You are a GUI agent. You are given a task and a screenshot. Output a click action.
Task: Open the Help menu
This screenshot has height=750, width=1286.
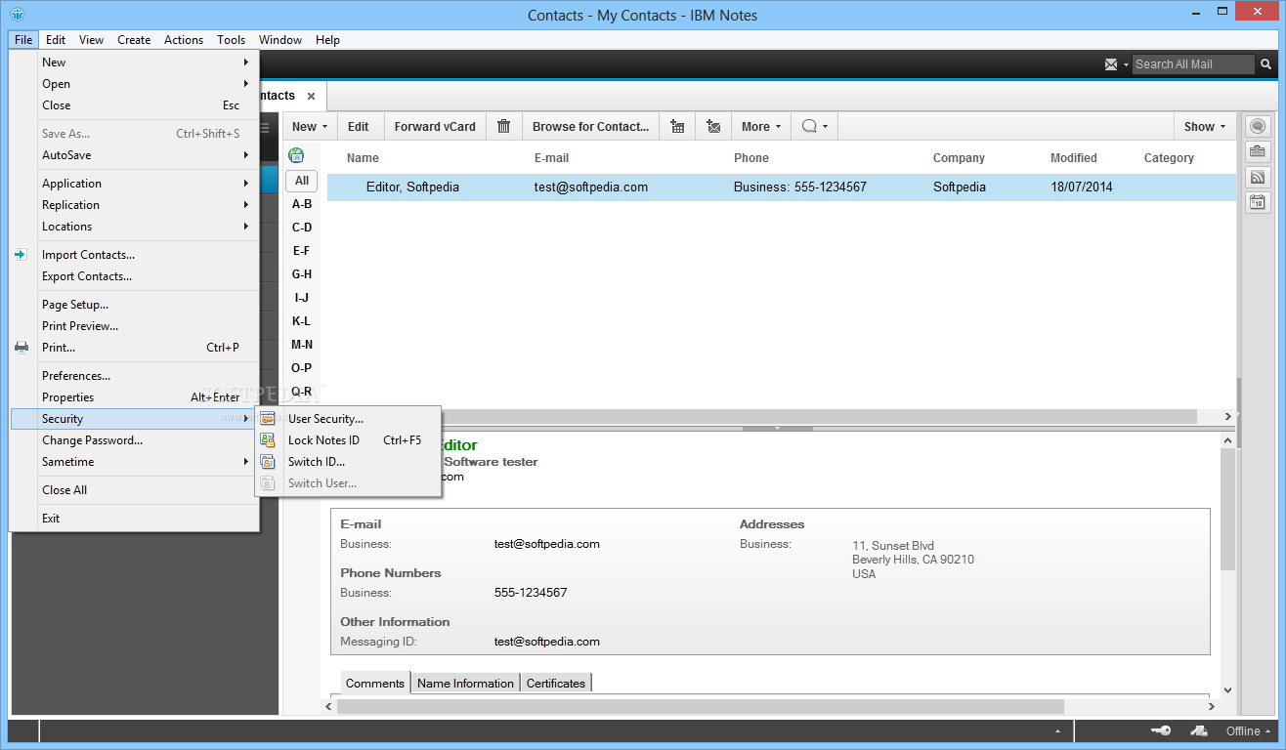point(327,40)
